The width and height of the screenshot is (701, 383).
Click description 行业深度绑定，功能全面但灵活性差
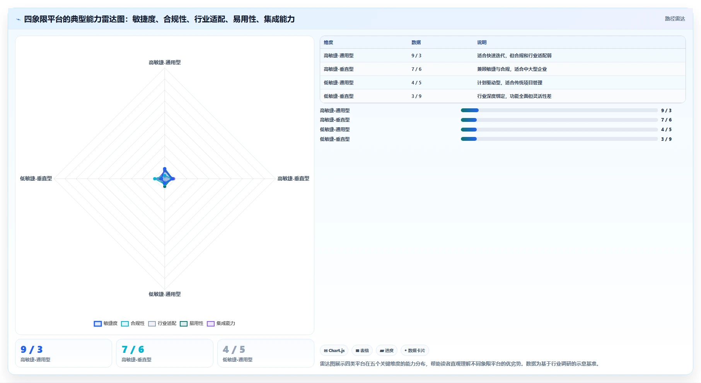514,96
